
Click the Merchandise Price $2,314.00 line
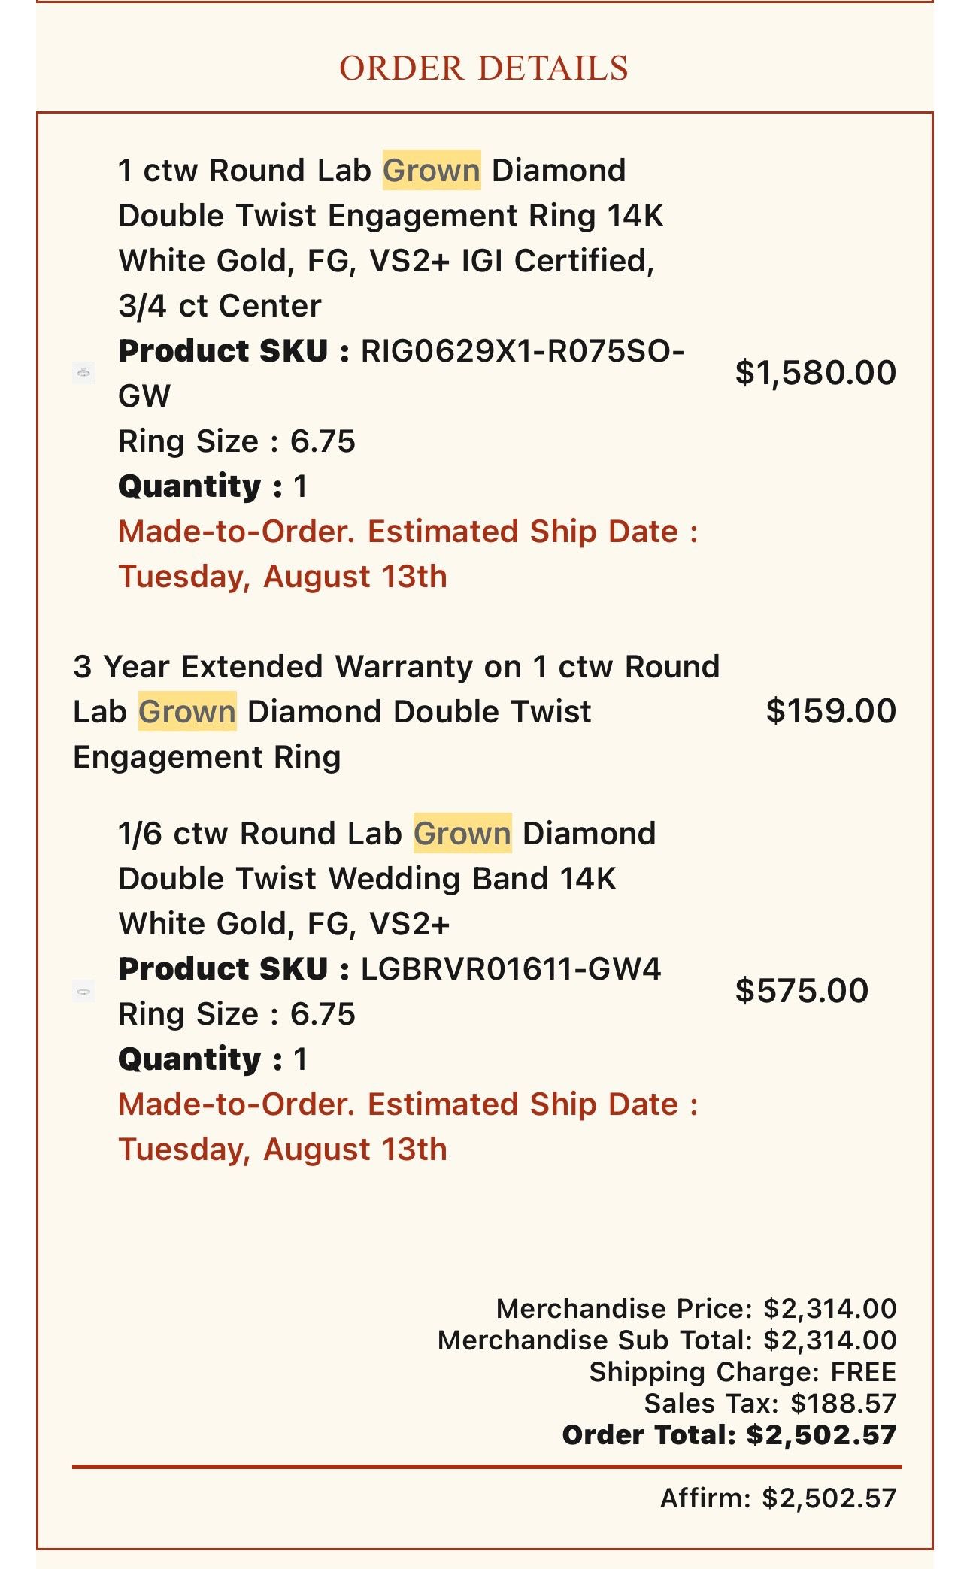[696, 1309]
